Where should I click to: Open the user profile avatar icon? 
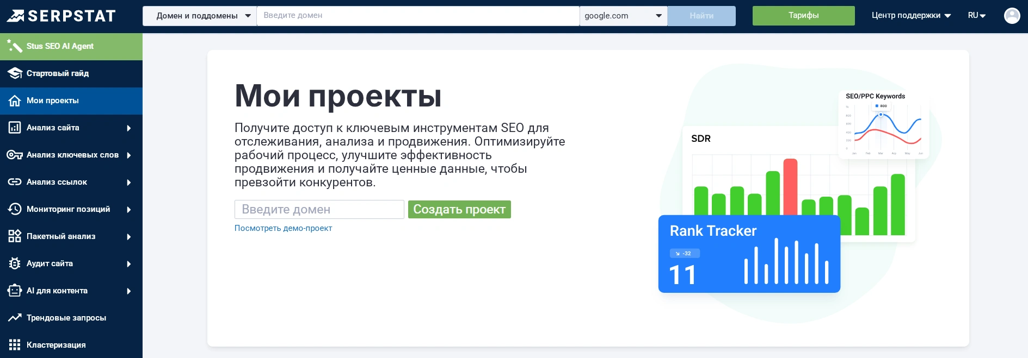pyautogui.click(x=1012, y=16)
